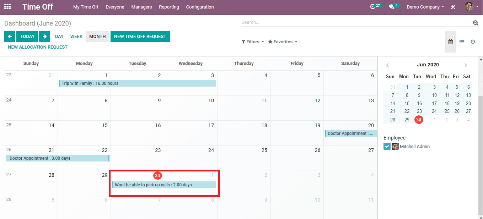Click the Mitchell Admin employee name
This screenshot has width=483, height=219.
click(x=415, y=146)
